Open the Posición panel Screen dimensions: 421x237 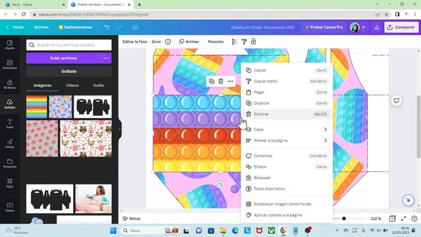coord(216,41)
